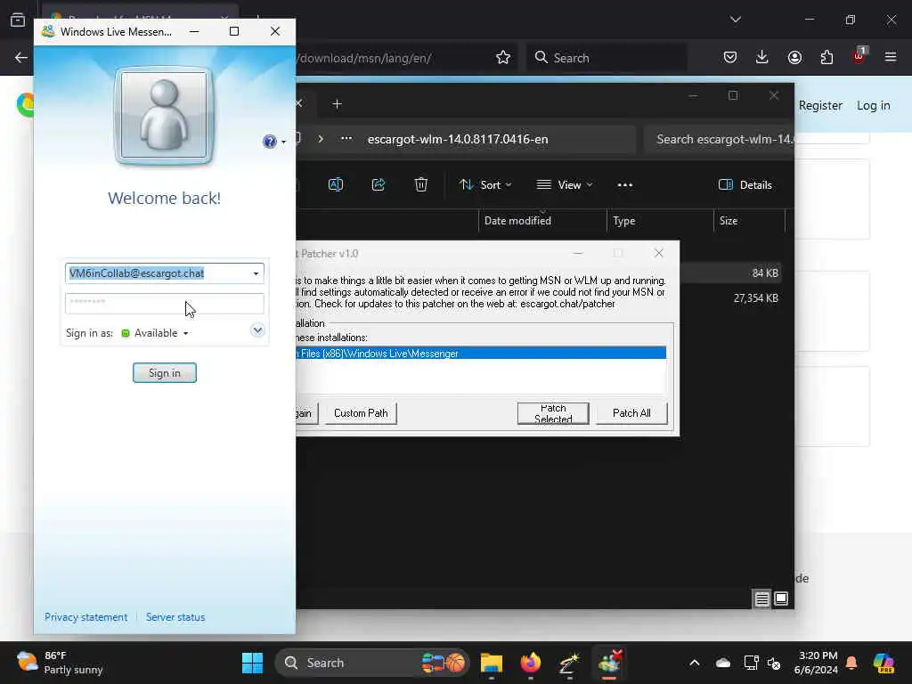Image resolution: width=912 pixels, height=684 pixels.
Task: Open the Sign in as status dropdown
Action: (155, 333)
